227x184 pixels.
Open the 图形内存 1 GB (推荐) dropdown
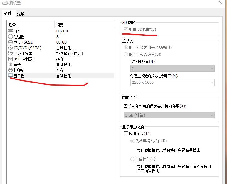coord(169,115)
